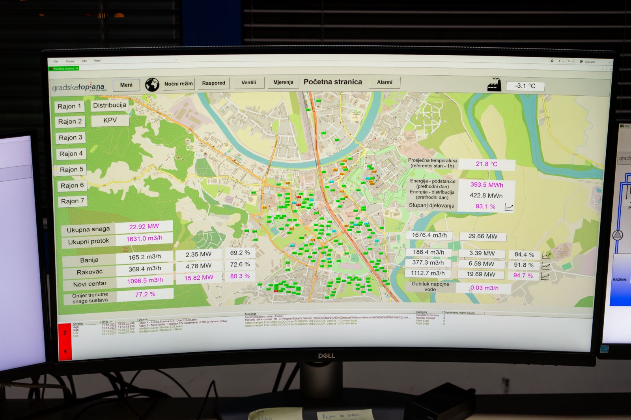Screen dimensions: 631x420
Task: Open the back navigation history dropdown arrow
Action: click(x=563, y=61)
